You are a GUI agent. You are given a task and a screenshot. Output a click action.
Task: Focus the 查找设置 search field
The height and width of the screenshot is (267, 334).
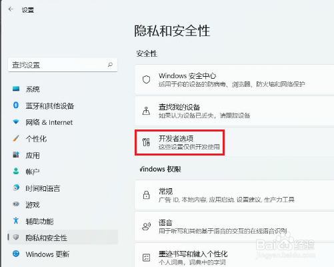[x=63, y=65]
